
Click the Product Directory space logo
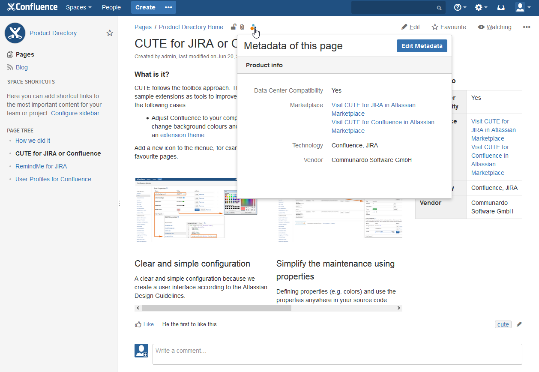(15, 33)
